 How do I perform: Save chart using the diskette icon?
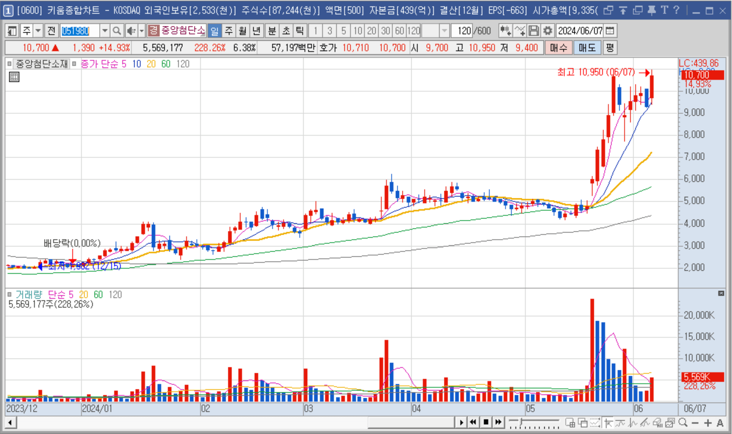click(x=534, y=31)
